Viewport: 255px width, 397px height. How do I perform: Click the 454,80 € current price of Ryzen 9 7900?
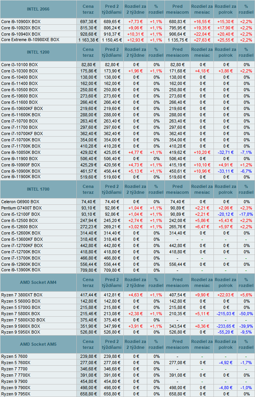[x=88, y=382]
